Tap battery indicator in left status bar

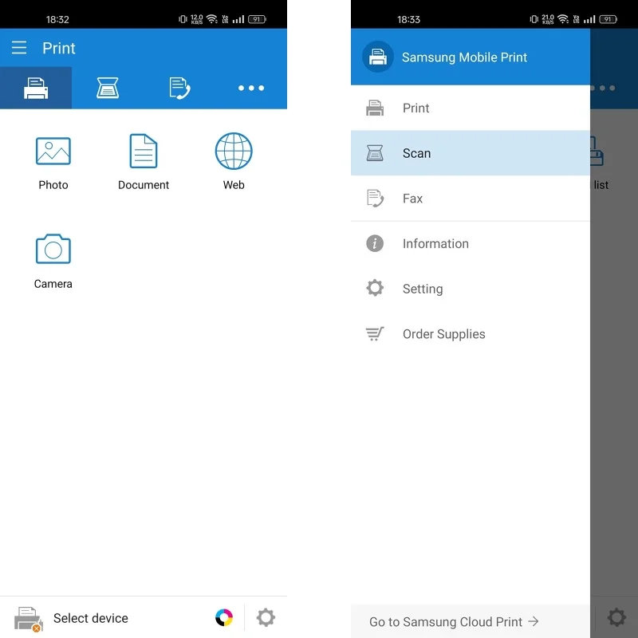click(257, 19)
